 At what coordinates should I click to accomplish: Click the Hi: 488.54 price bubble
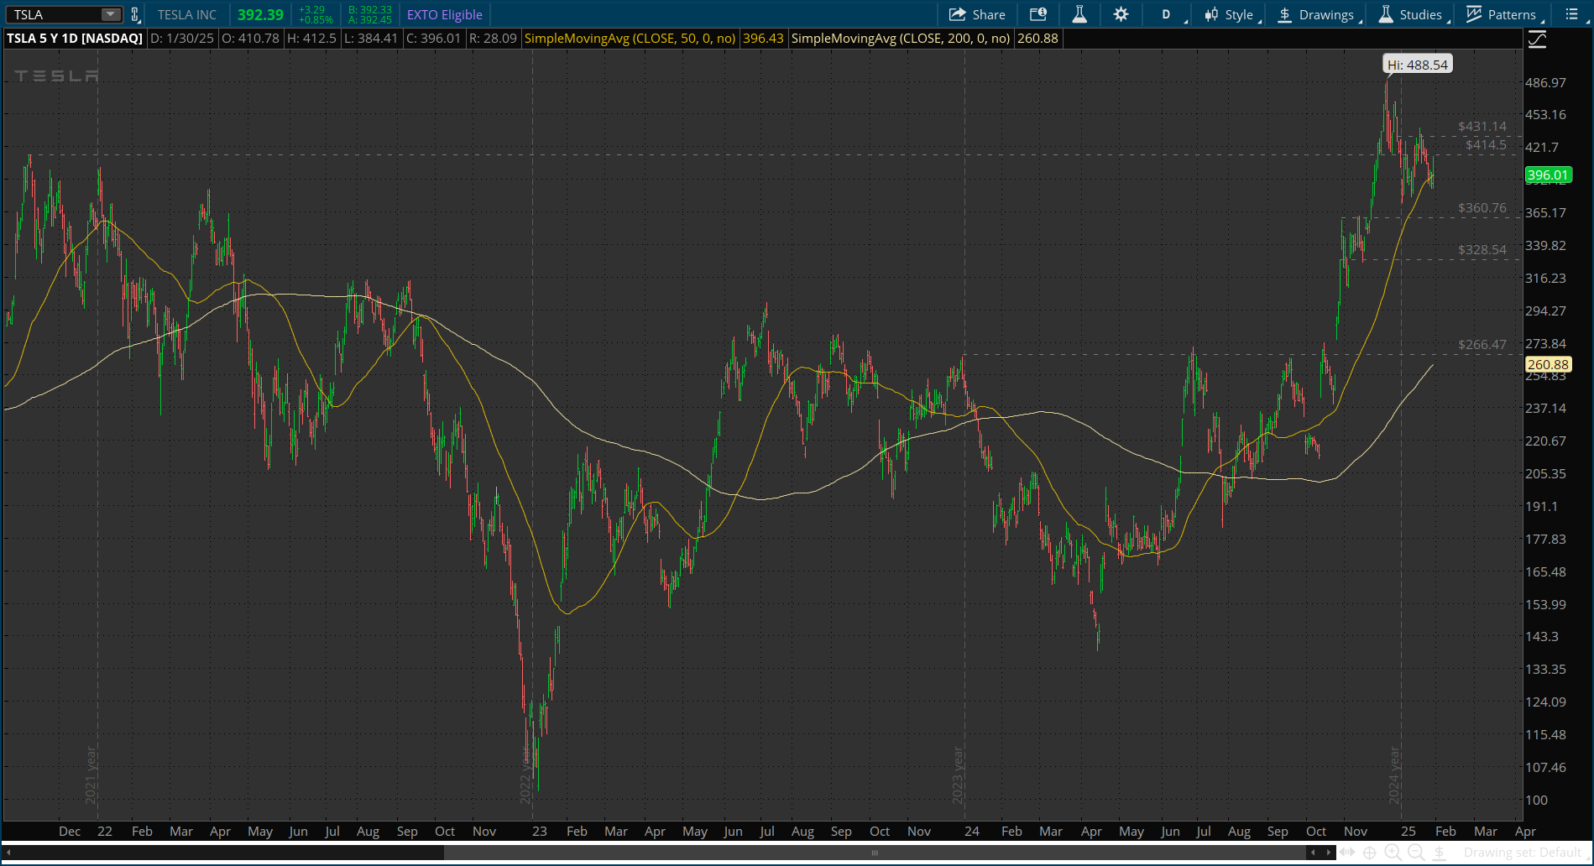click(1418, 65)
